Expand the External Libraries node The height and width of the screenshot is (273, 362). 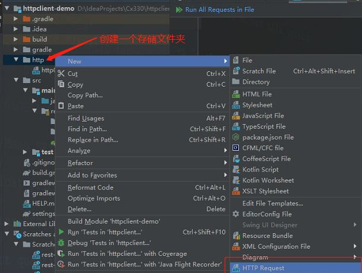7,224
